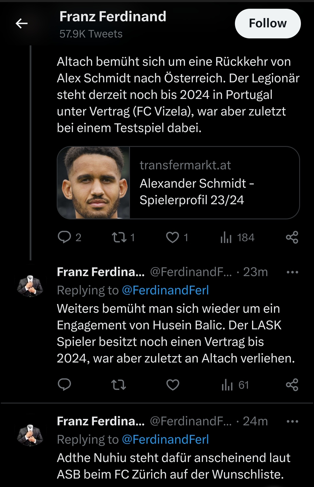This screenshot has height=487, width=314.
Task: Open avatar on the Husein Balic tweet
Action: [x=30, y=286]
